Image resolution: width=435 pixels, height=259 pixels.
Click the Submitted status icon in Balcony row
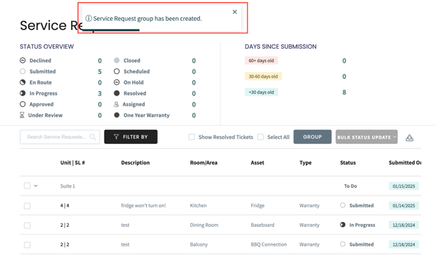pos(343,244)
